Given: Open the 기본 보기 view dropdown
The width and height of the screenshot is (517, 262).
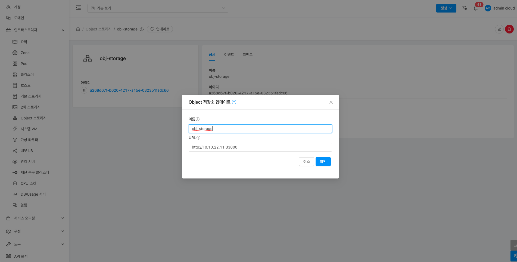Looking at the screenshot, I should click(158, 8).
